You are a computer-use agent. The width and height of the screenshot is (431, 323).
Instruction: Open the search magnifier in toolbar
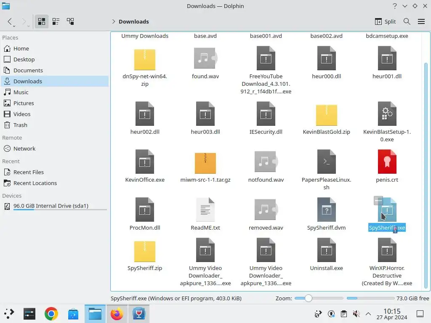tap(407, 21)
